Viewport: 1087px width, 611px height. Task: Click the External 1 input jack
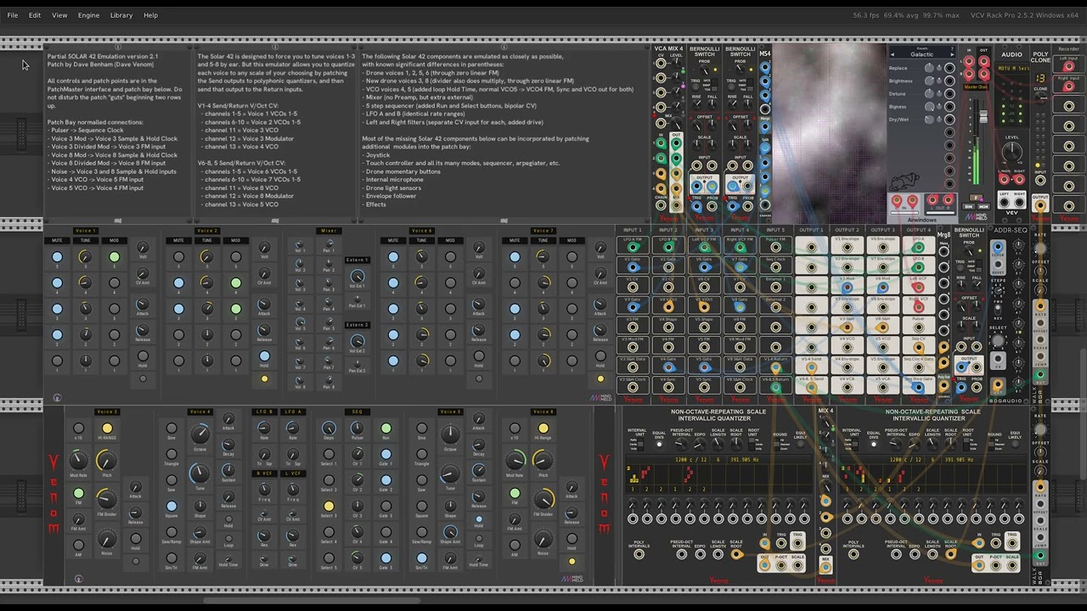click(775, 287)
